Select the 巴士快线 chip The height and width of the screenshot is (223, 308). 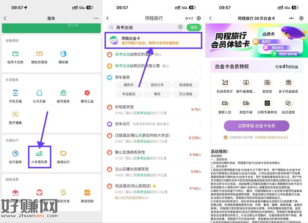(186, 94)
